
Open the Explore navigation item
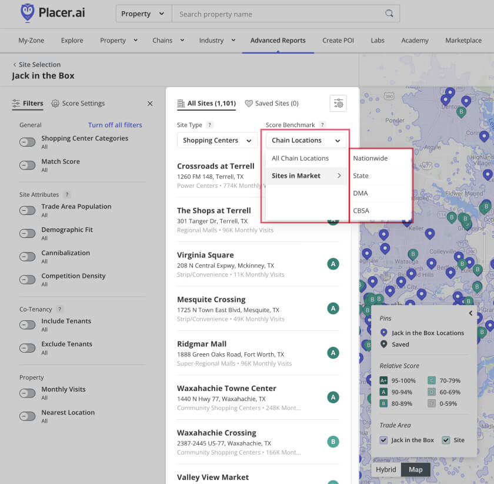[72, 41]
